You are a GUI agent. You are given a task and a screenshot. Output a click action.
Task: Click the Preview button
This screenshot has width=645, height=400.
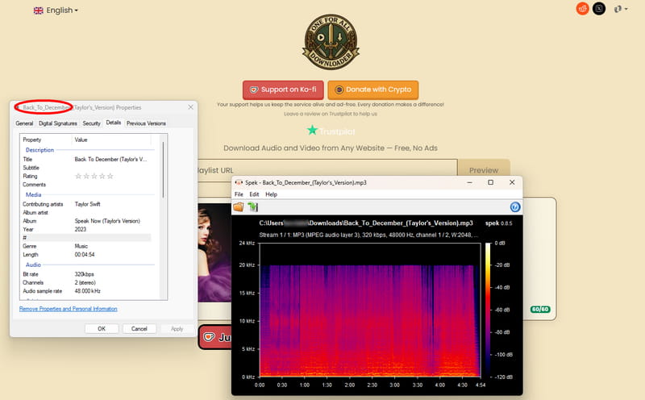coord(484,170)
